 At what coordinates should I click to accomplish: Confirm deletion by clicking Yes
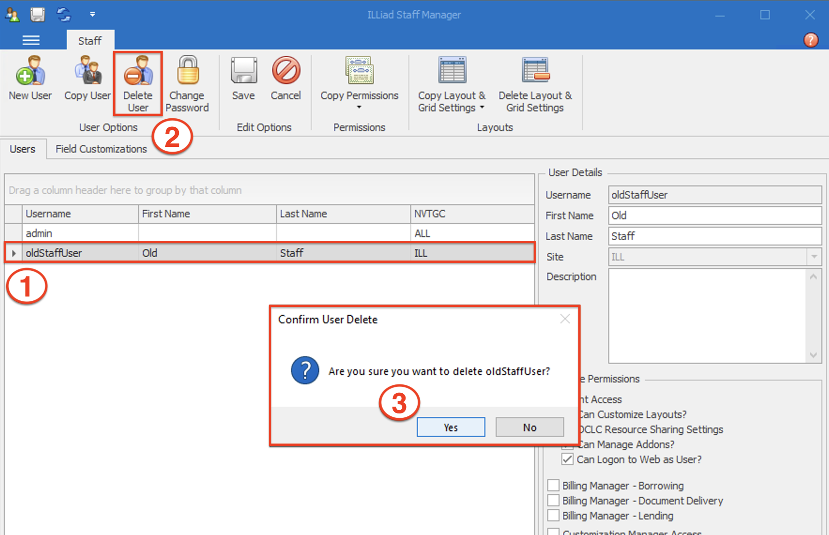[451, 427]
